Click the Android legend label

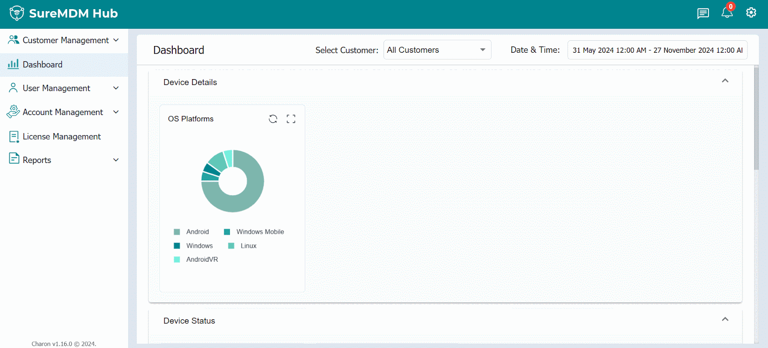pyautogui.click(x=198, y=232)
